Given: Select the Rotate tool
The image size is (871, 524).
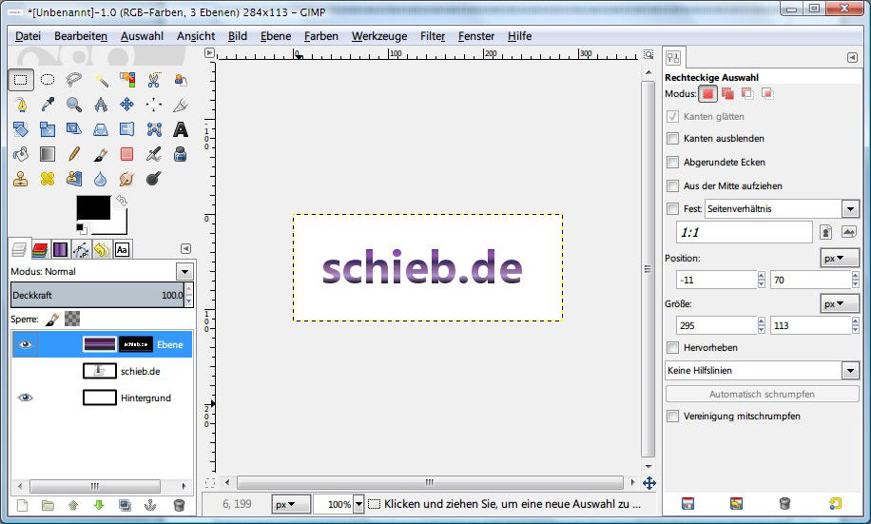Looking at the screenshot, I should [x=21, y=129].
